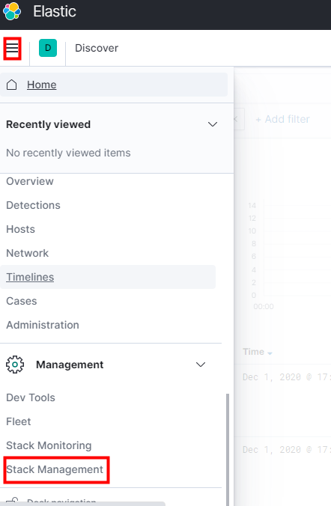This screenshot has width=331, height=506.
Task: Open Stack Monitoring
Action: click(x=49, y=445)
